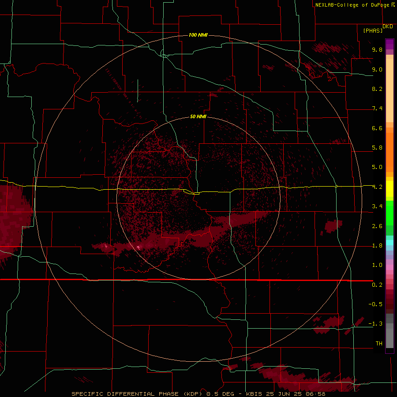
Task: Select the 2.6 scale label
Action: 377,226
